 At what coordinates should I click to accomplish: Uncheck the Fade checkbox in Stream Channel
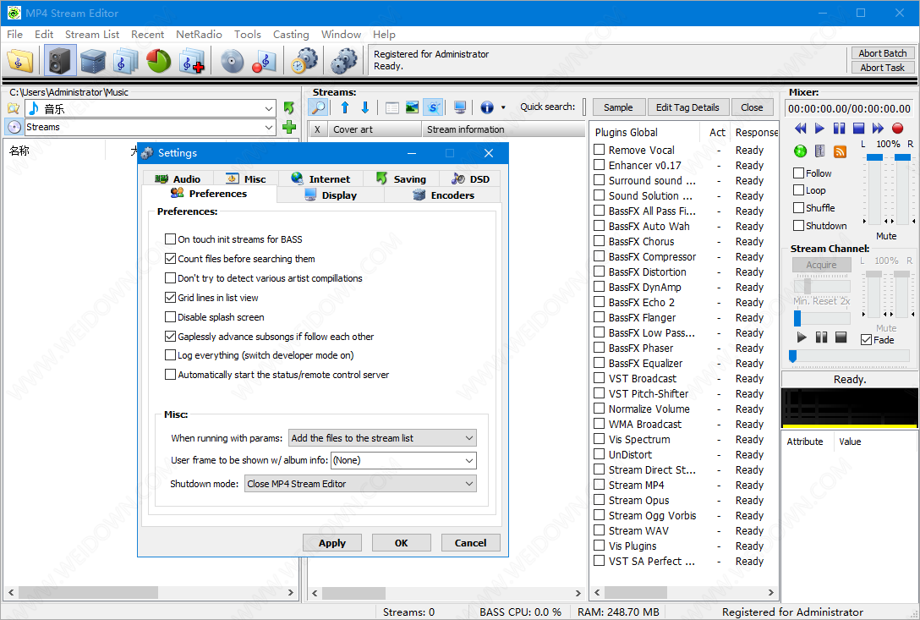pos(866,340)
